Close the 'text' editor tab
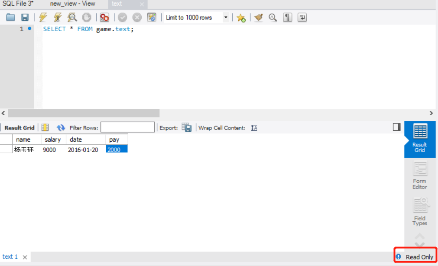The height and width of the screenshot is (266, 438). 142,4
